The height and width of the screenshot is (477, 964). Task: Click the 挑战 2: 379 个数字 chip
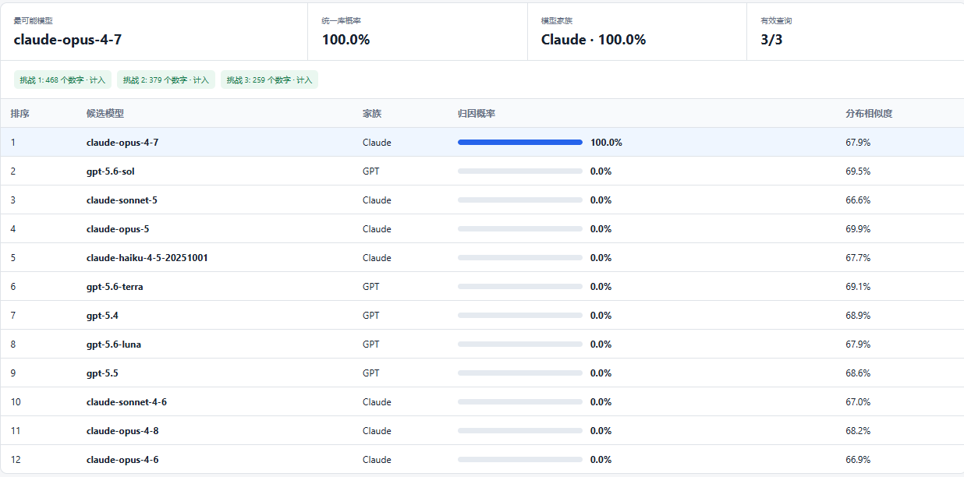pos(166,79)
